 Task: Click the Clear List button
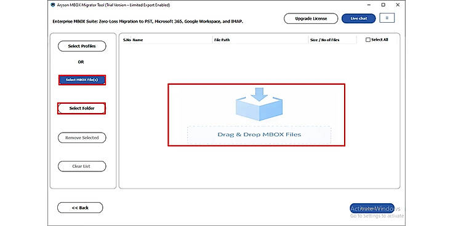click(82, 166)
